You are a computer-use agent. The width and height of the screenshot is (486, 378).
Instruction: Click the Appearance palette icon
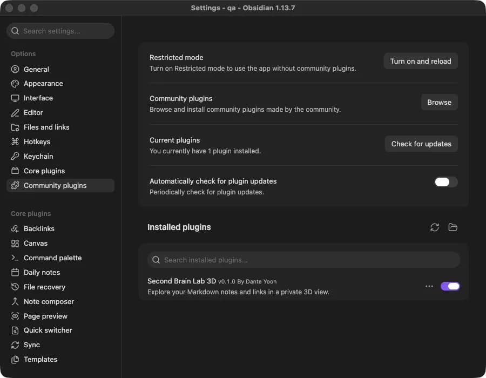pos(15,84)
